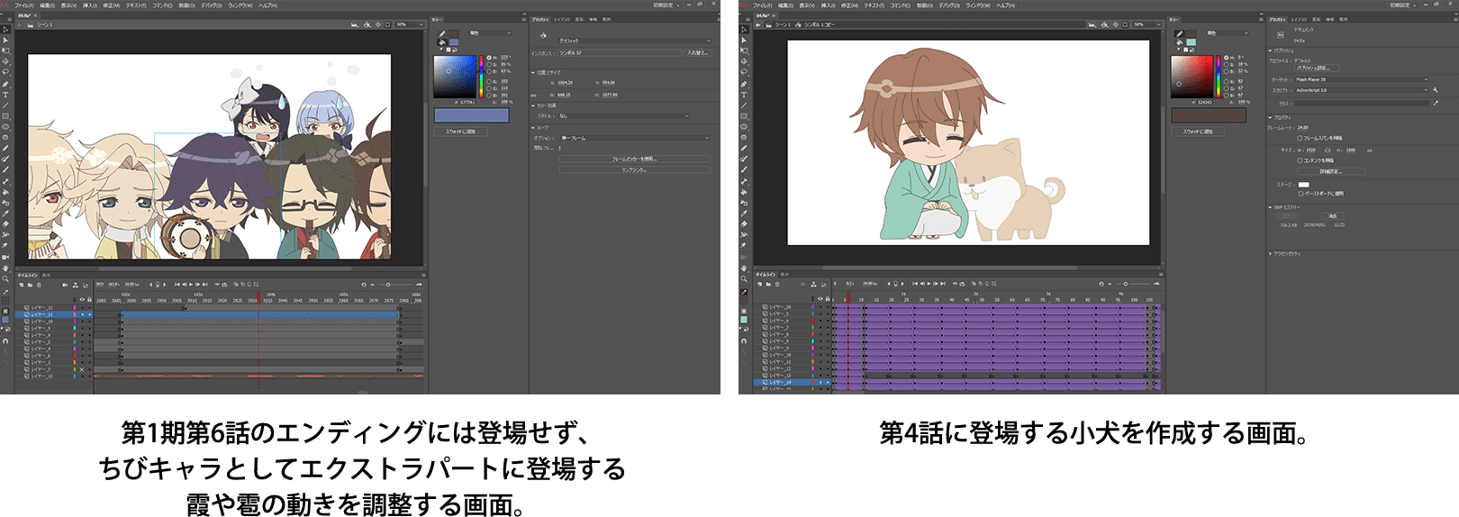Open スタイル color effect dropdown in left window
Image resolution: width=1459 pixels, height=517 pixels.
coord(623,116)
